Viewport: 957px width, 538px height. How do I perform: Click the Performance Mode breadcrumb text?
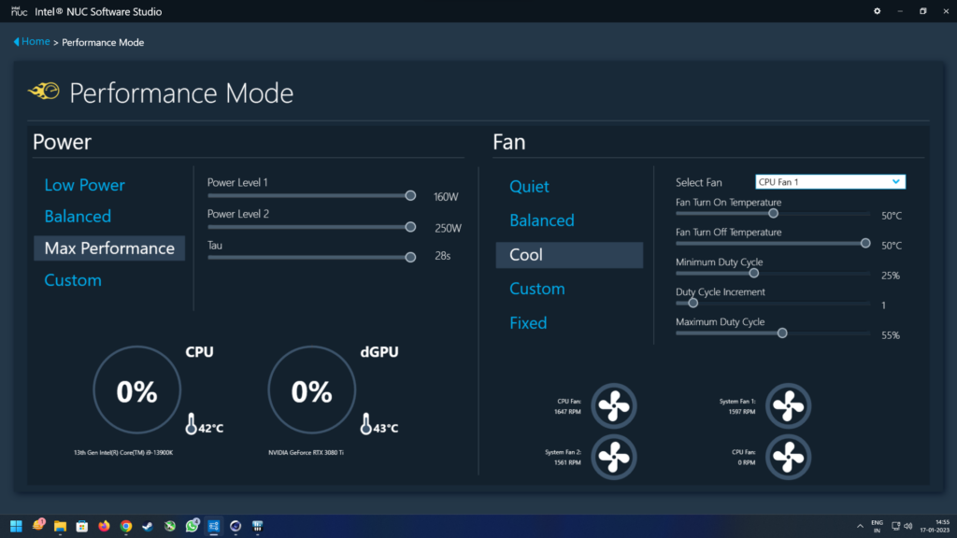(x=103, y=42)
